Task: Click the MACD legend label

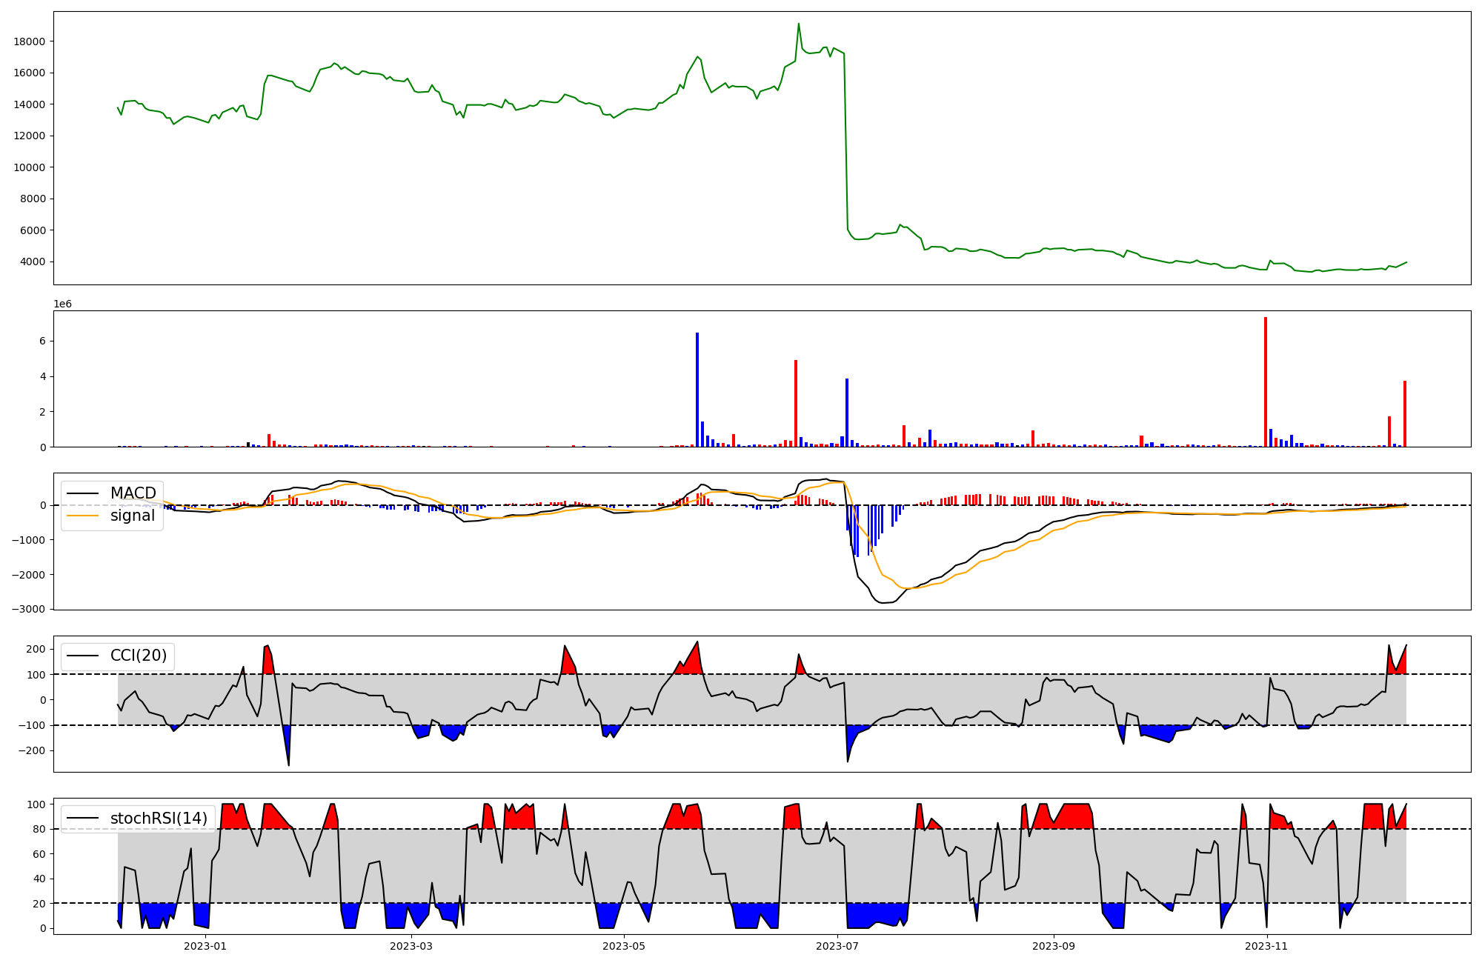Action: click(x=133, y=493)
